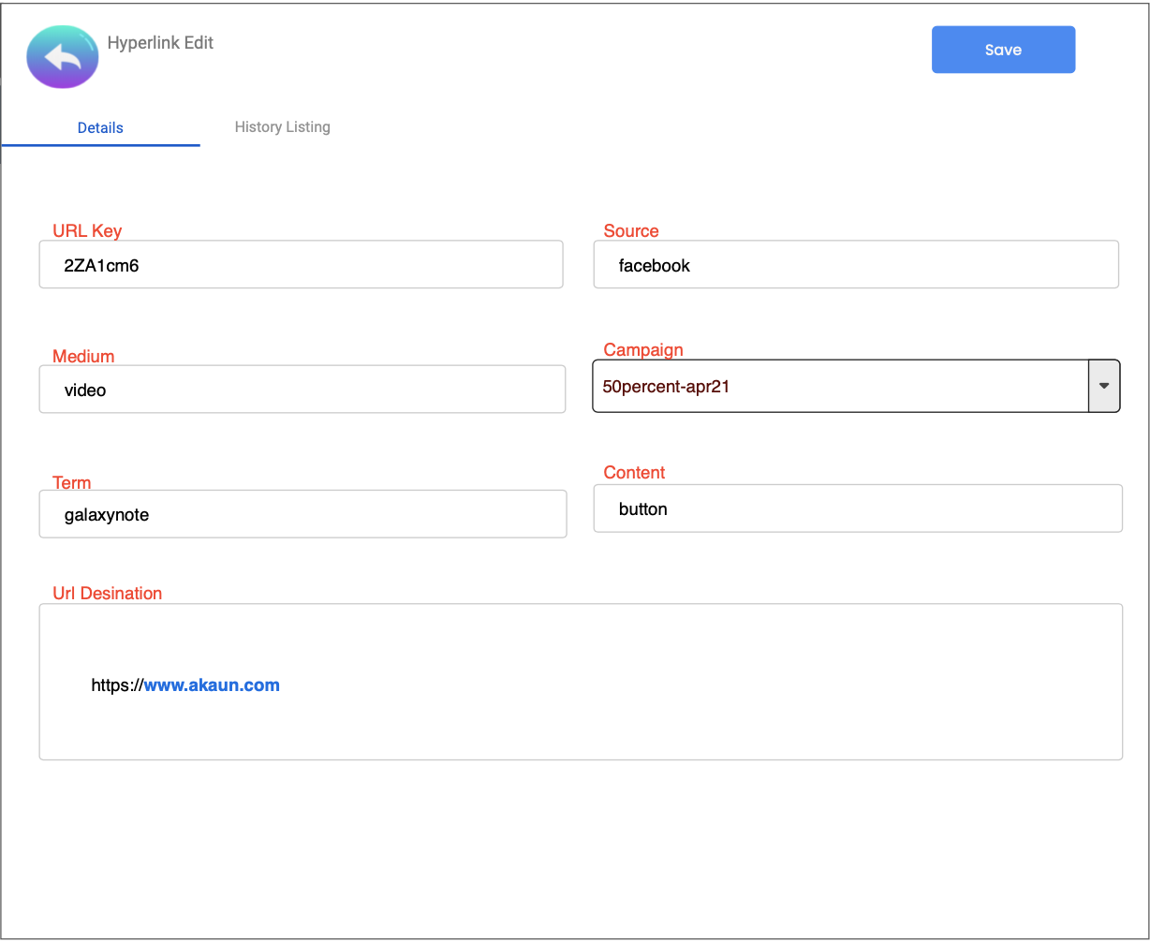Click the Term field label
This screenshot has height=942, width=1150.
click(x=72, y=482)
